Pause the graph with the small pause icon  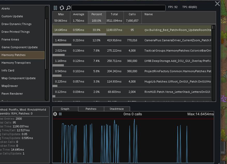[x=60, y=114]
